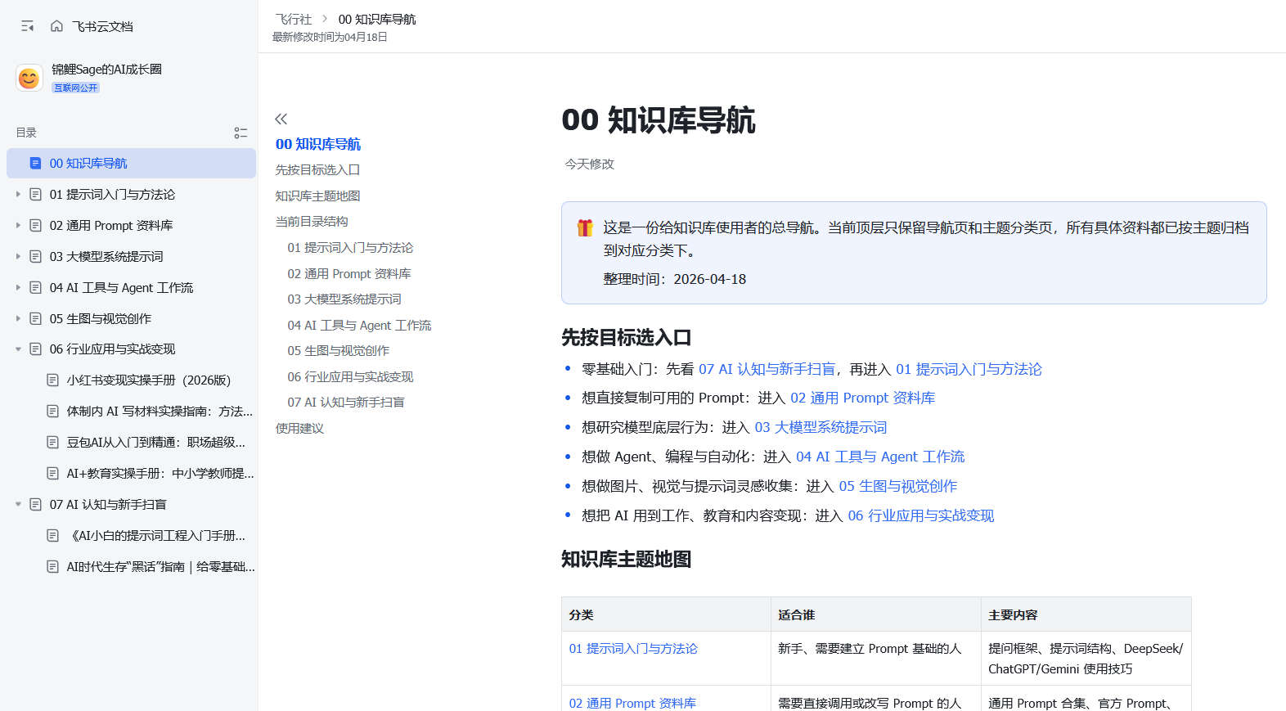Click the document icon of 00 知识库导航
The width and height of the screenshot is (1286, 711).
point(35,163)
